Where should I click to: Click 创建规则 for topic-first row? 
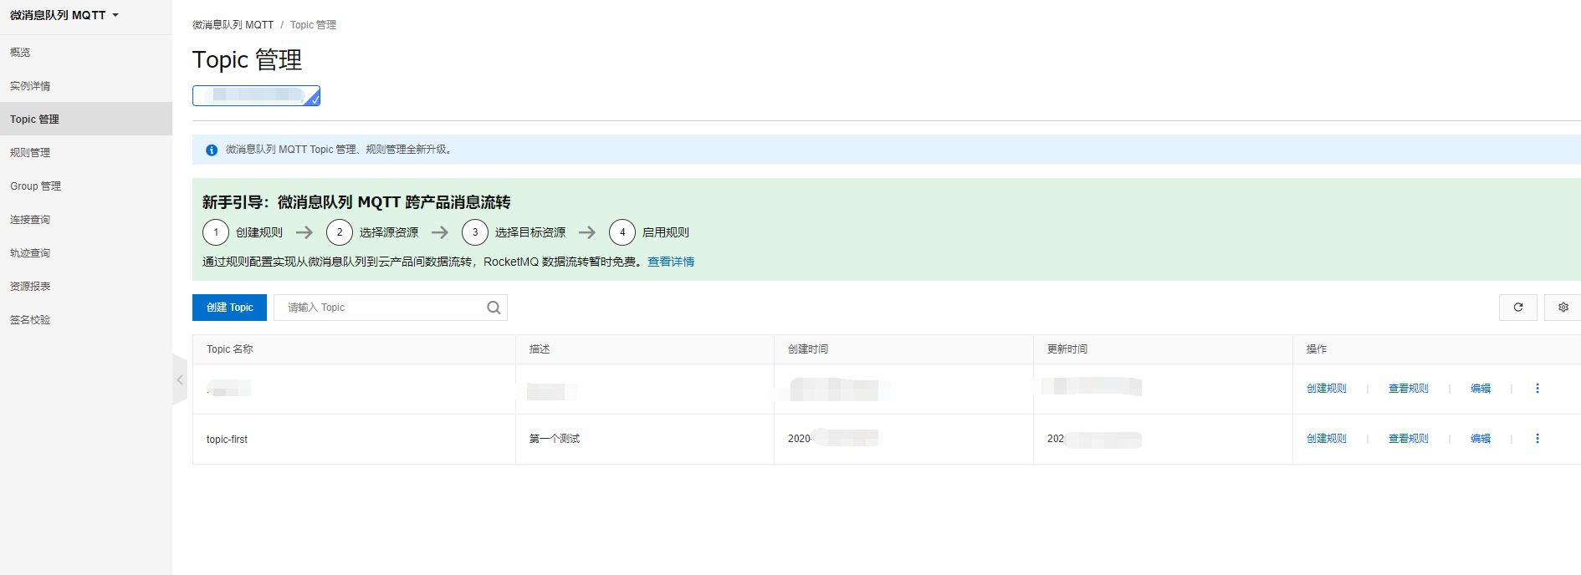click(x=1327, y=439)
